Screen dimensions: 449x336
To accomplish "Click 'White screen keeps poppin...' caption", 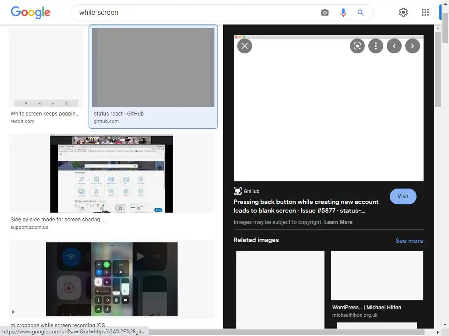I will [x=45, y=113].
